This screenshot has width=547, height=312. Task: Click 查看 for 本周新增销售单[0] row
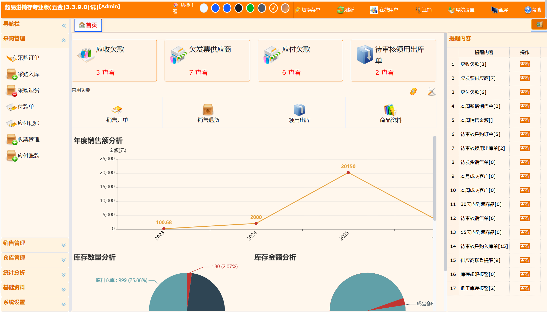(x=525, y=106)
